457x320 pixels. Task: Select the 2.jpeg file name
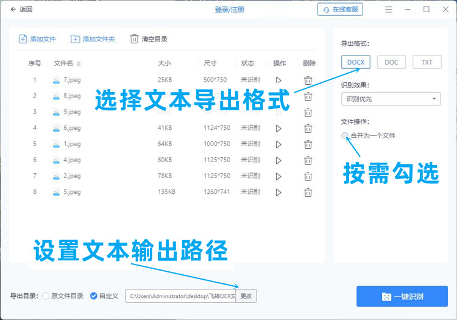pos(72,176)
